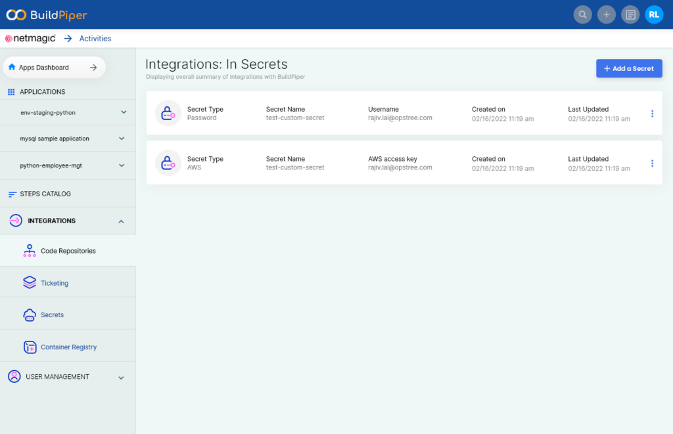Screen dimensions: 673x434
Task: Expand python-employee-mgt application
Action: (x=122, y=165)
